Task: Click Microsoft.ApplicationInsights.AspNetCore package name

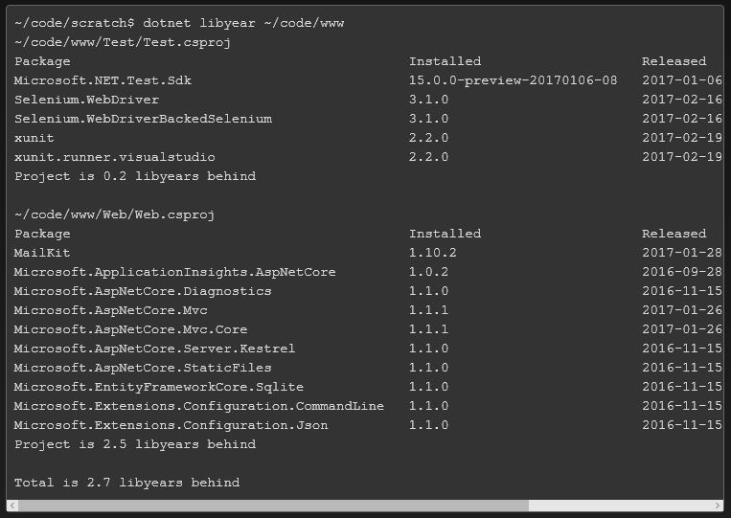Action: 174,272
